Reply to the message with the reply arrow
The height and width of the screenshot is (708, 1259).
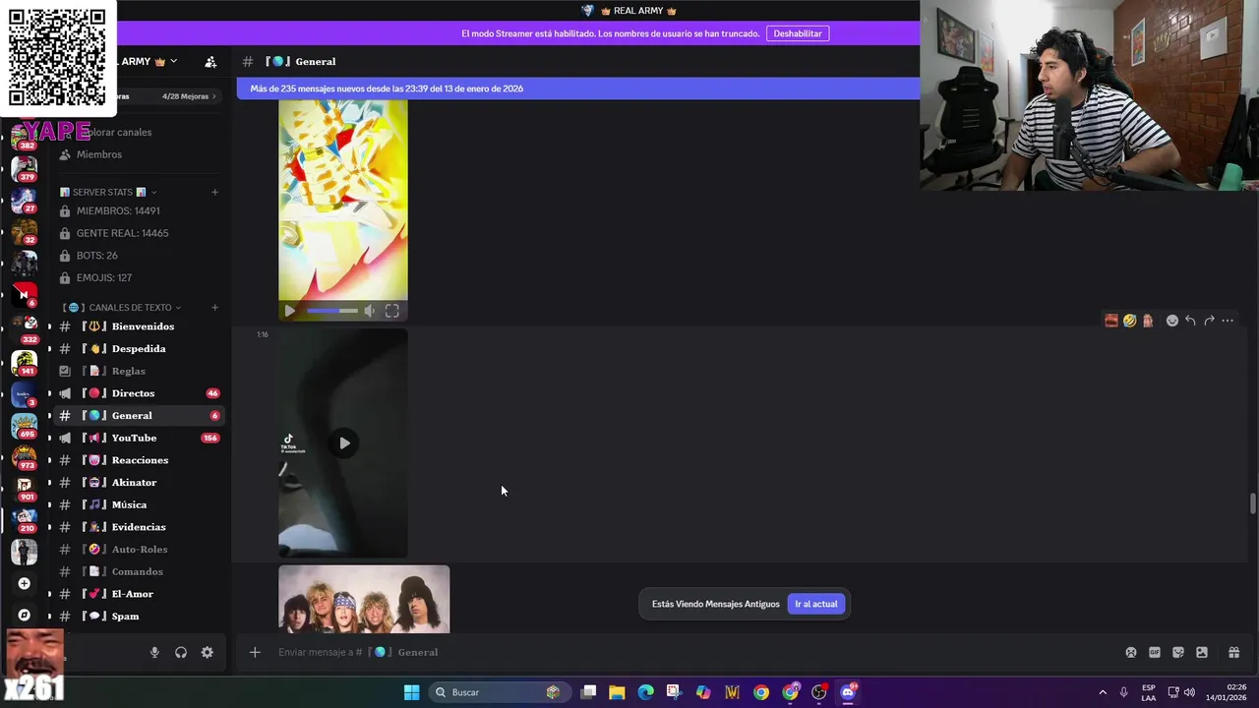pos(1190,321)
